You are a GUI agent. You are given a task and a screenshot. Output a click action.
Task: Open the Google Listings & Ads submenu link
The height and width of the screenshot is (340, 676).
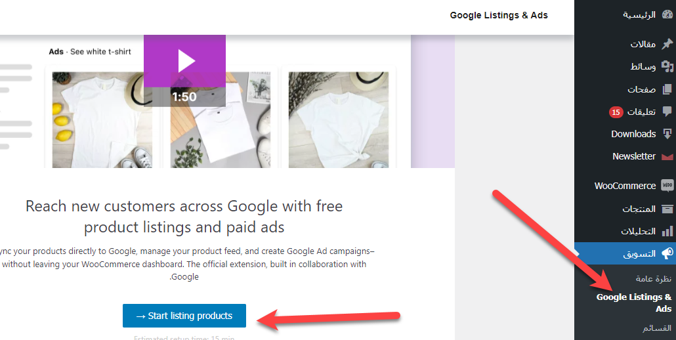634,303
